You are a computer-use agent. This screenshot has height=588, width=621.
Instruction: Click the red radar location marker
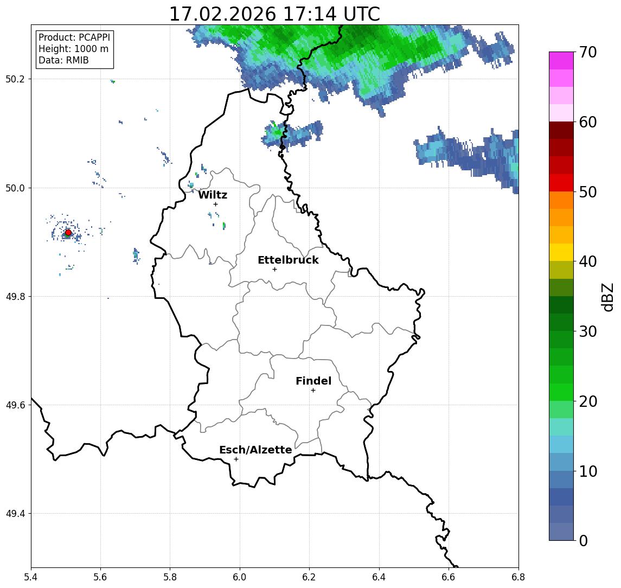pyautogui.click(x=68, y=233)
